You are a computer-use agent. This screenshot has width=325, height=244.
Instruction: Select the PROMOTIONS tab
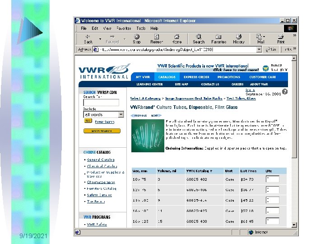pos(228,77)
